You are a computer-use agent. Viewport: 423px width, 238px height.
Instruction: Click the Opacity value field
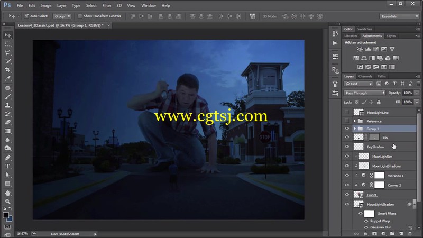click(408, 93)
